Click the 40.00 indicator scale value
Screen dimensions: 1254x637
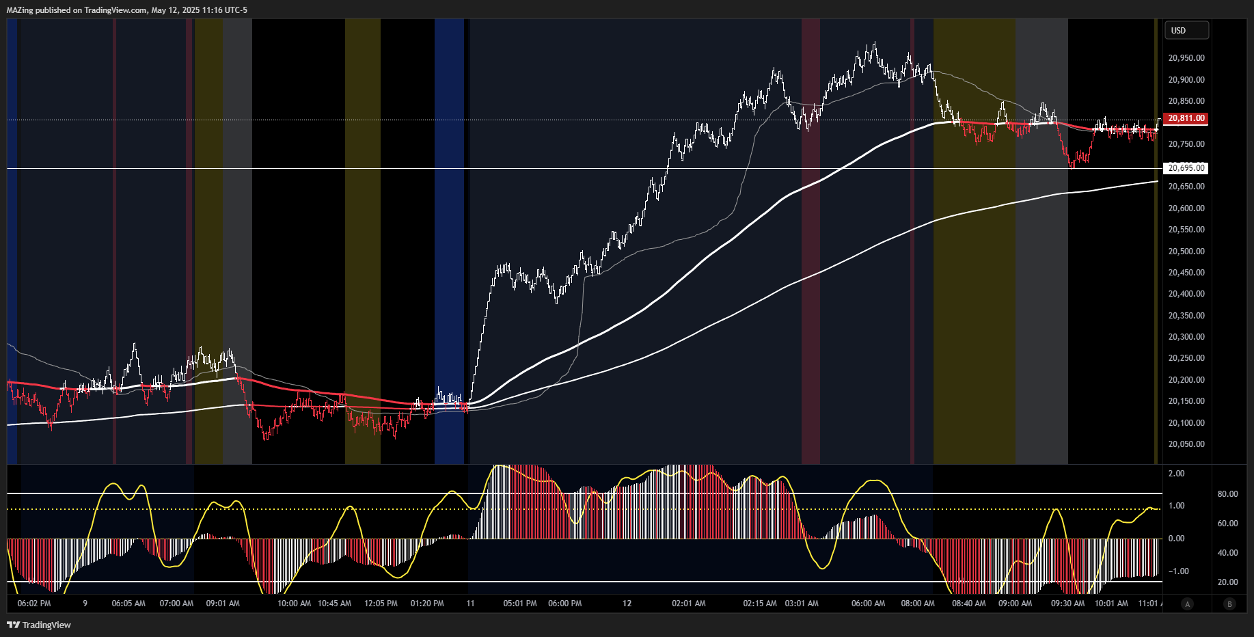(x=1228, y=553)
